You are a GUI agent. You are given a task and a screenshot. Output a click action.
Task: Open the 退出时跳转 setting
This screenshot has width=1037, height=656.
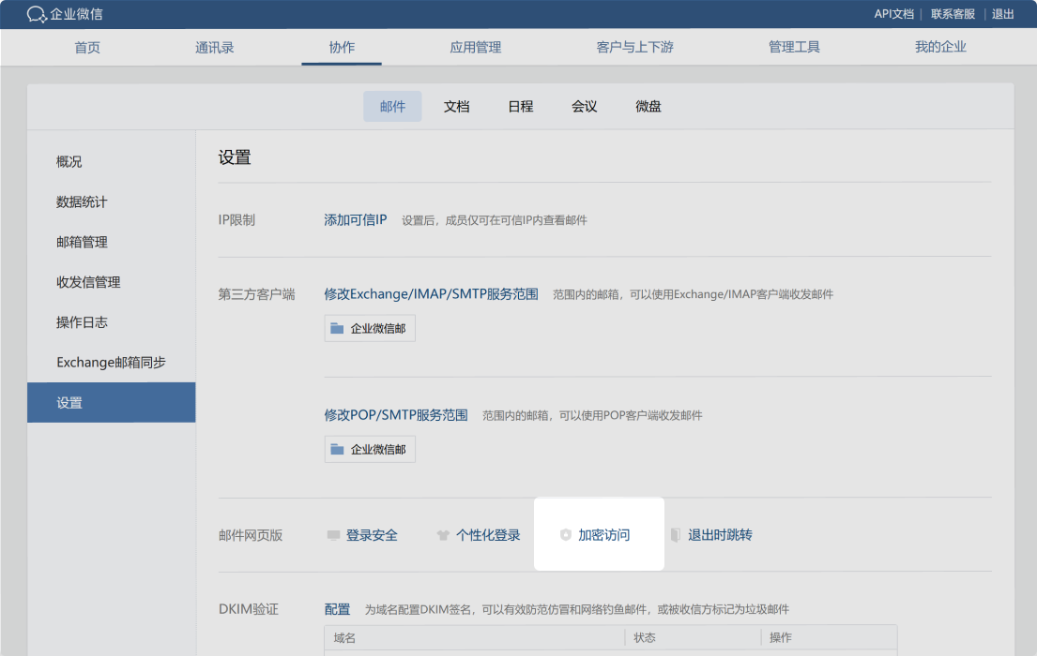click(x=720, y=535)
